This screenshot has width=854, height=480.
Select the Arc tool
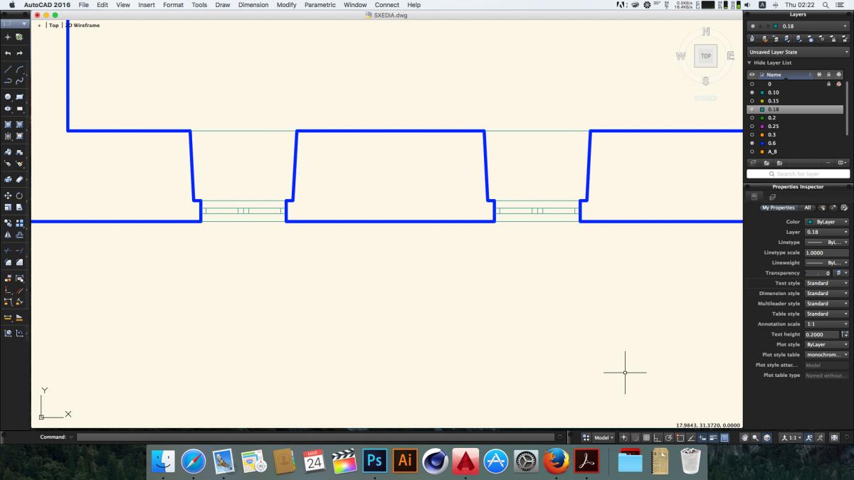pos(19,69)
